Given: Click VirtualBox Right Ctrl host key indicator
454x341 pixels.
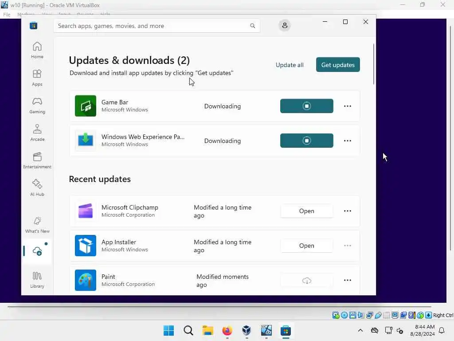Looking at the screenshot, I should 443,315.
